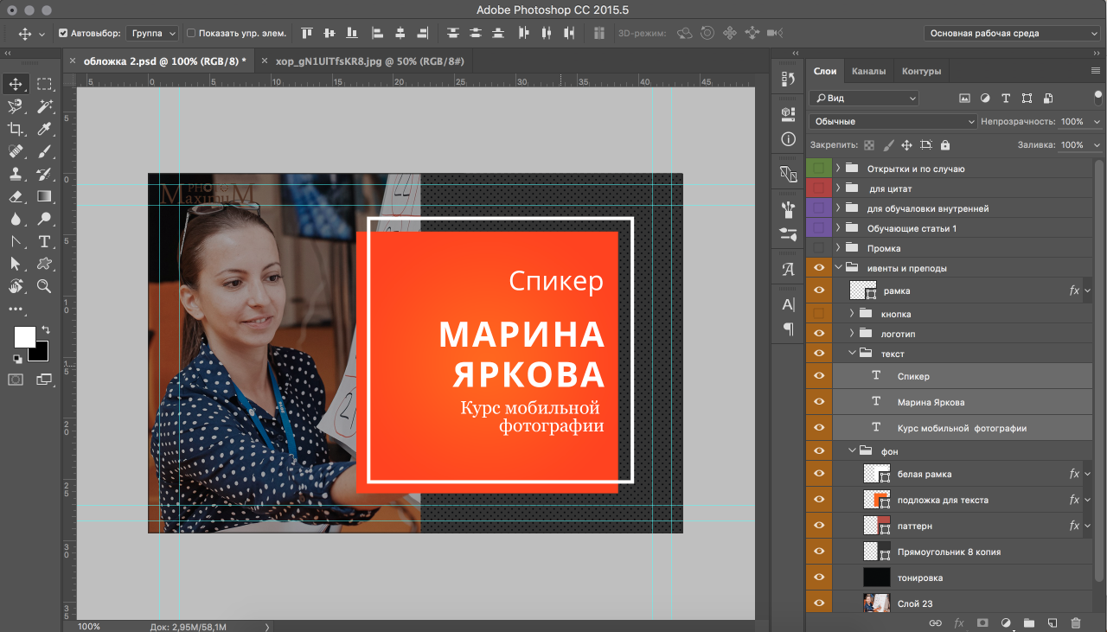Toggle Quick Mask mode
The width and height of the screenshot is (1107, 632).
[x=16, y=380]
